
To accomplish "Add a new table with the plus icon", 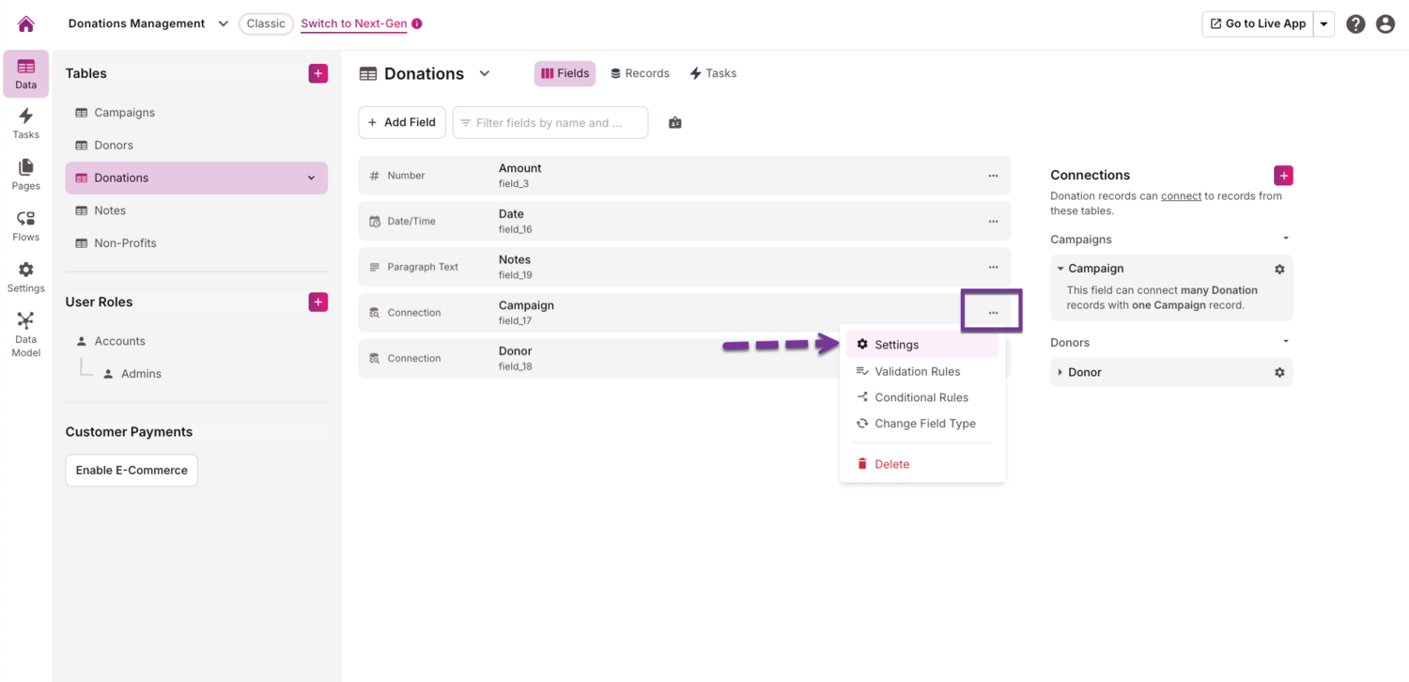I will click(x=318, y=72).
